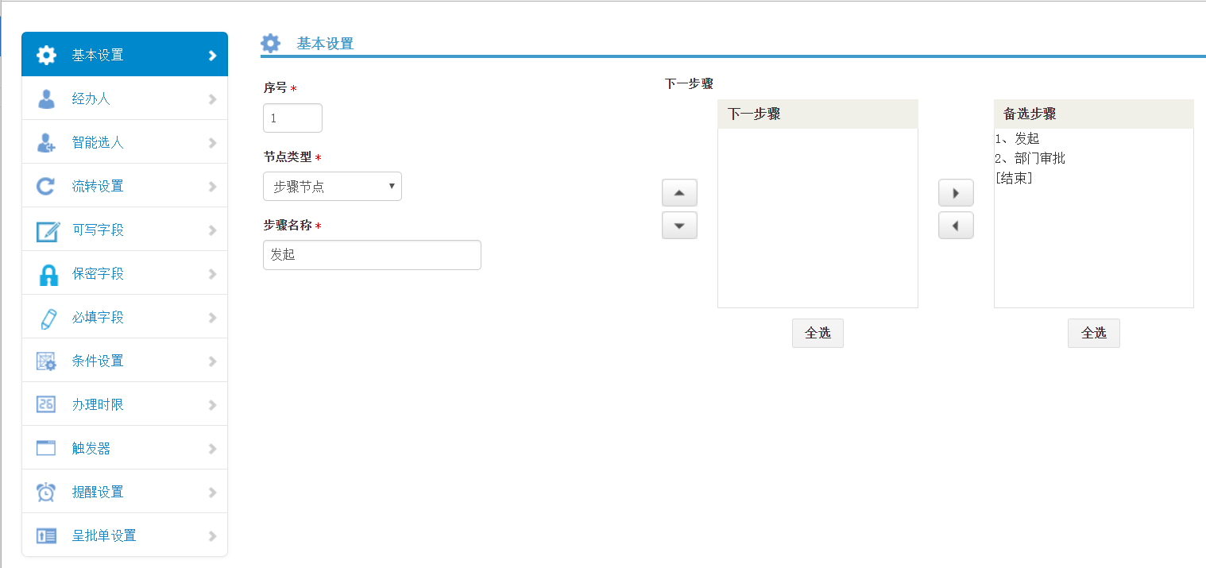Click the chevron on the 经办人 row
1206x568 pixels.
coord(212,99)
